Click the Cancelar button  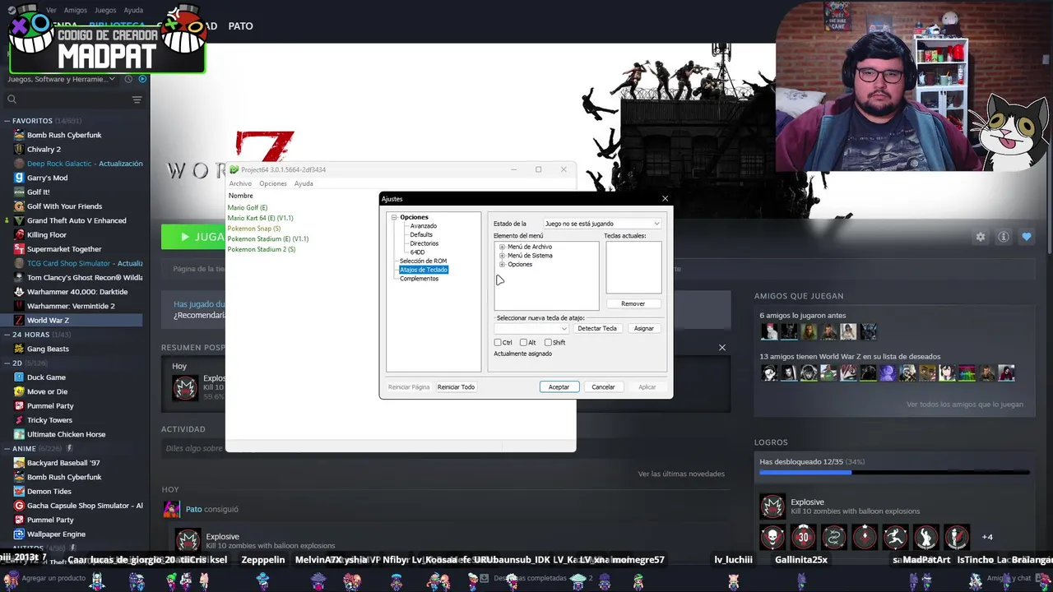[603, 387]
